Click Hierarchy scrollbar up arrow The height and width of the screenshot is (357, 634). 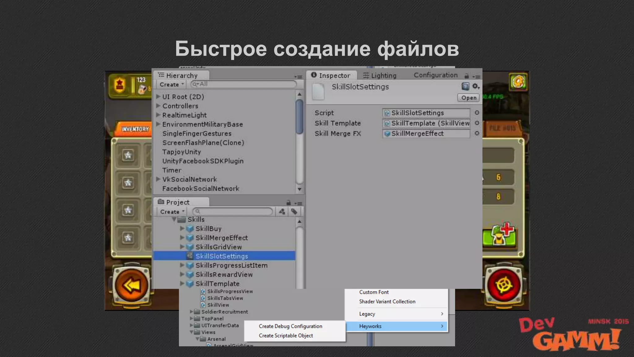(299, 94)
